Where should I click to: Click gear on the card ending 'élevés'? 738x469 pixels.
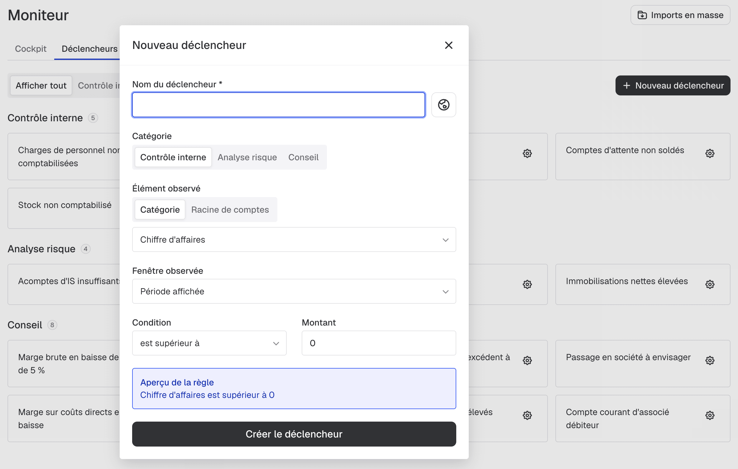coord(527,415)
